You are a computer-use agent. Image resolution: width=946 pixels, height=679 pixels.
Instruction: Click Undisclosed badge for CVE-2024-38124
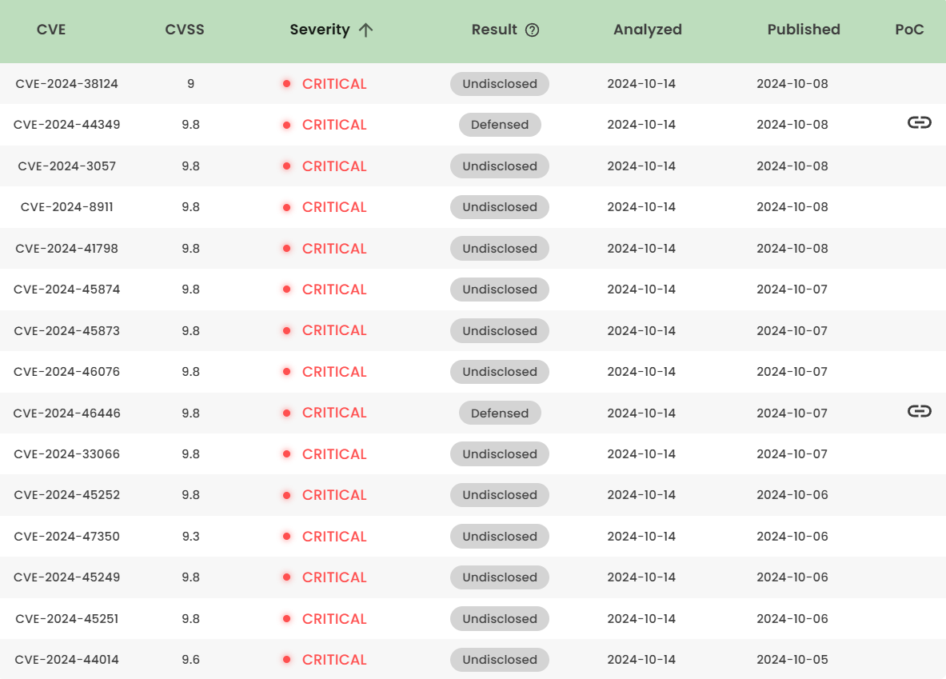pos(500,84)
